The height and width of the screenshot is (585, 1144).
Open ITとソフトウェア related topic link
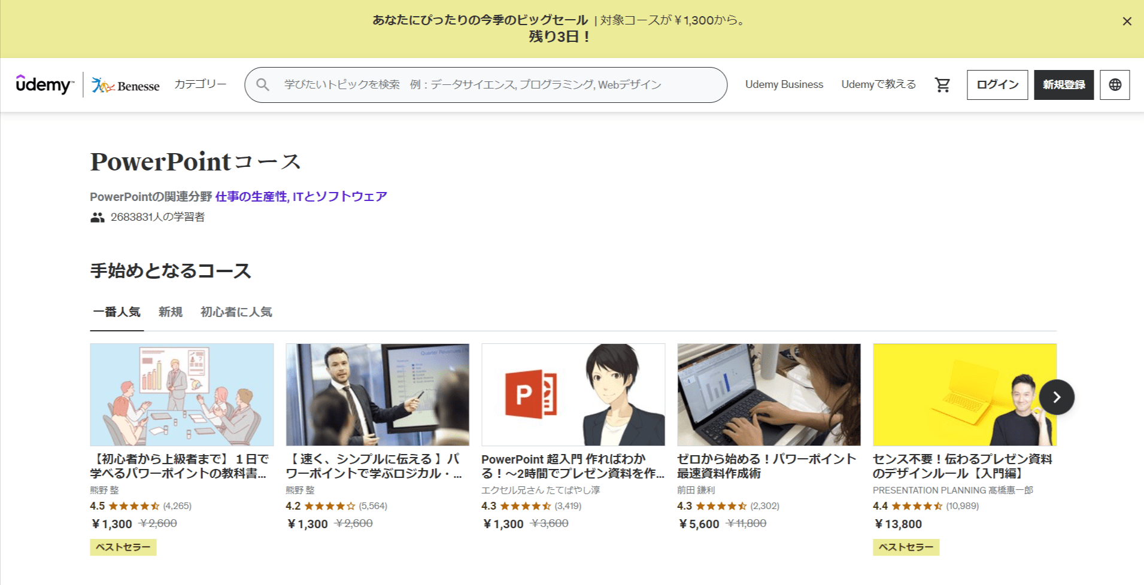[339, 197]
